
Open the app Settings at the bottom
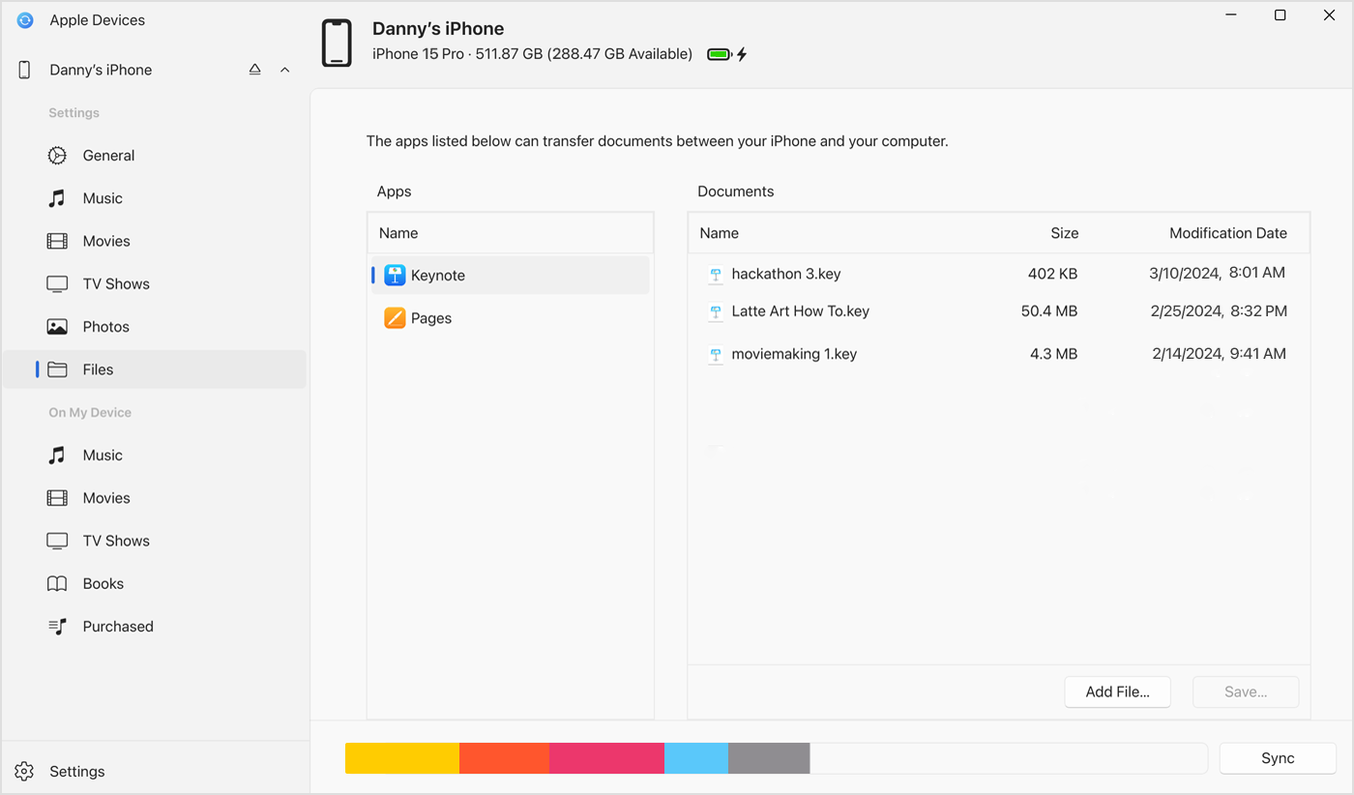coord(77,771)
